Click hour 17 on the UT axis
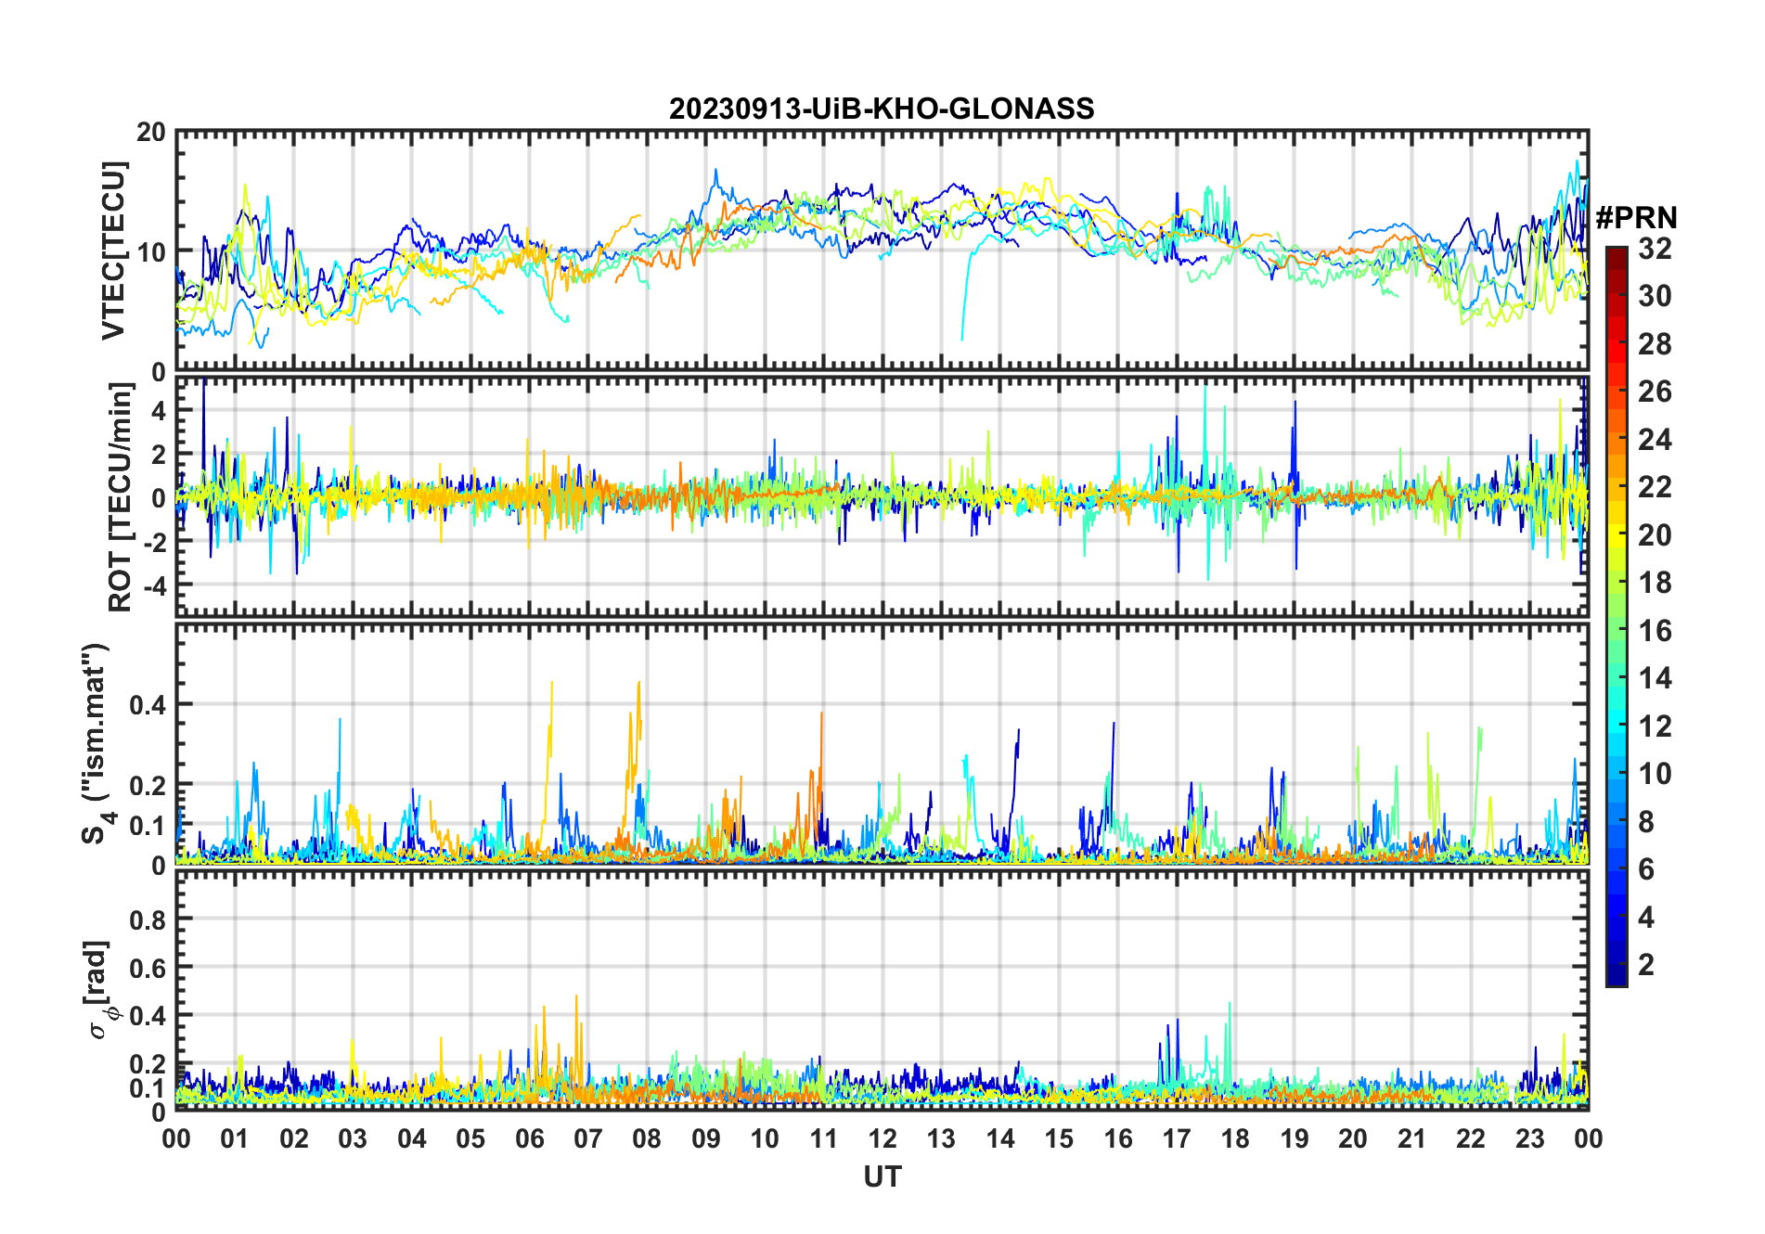The image size is (1765, 1234). pyautogui.click(x=1177, y=1138)
